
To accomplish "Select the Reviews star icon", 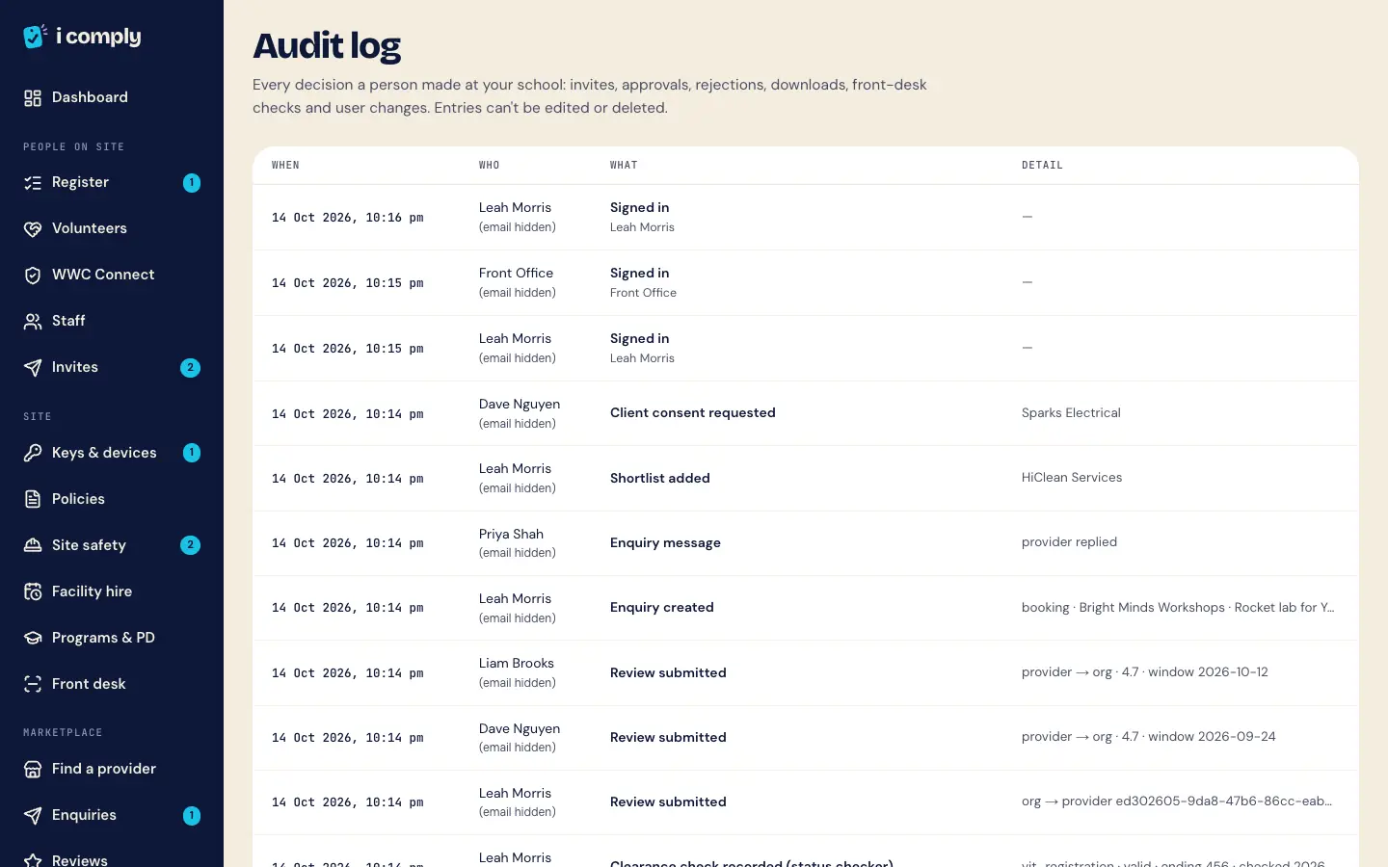I will pos(33,859).
